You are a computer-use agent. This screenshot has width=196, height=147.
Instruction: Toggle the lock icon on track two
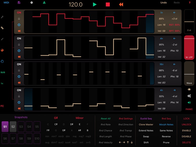(19, 44)
